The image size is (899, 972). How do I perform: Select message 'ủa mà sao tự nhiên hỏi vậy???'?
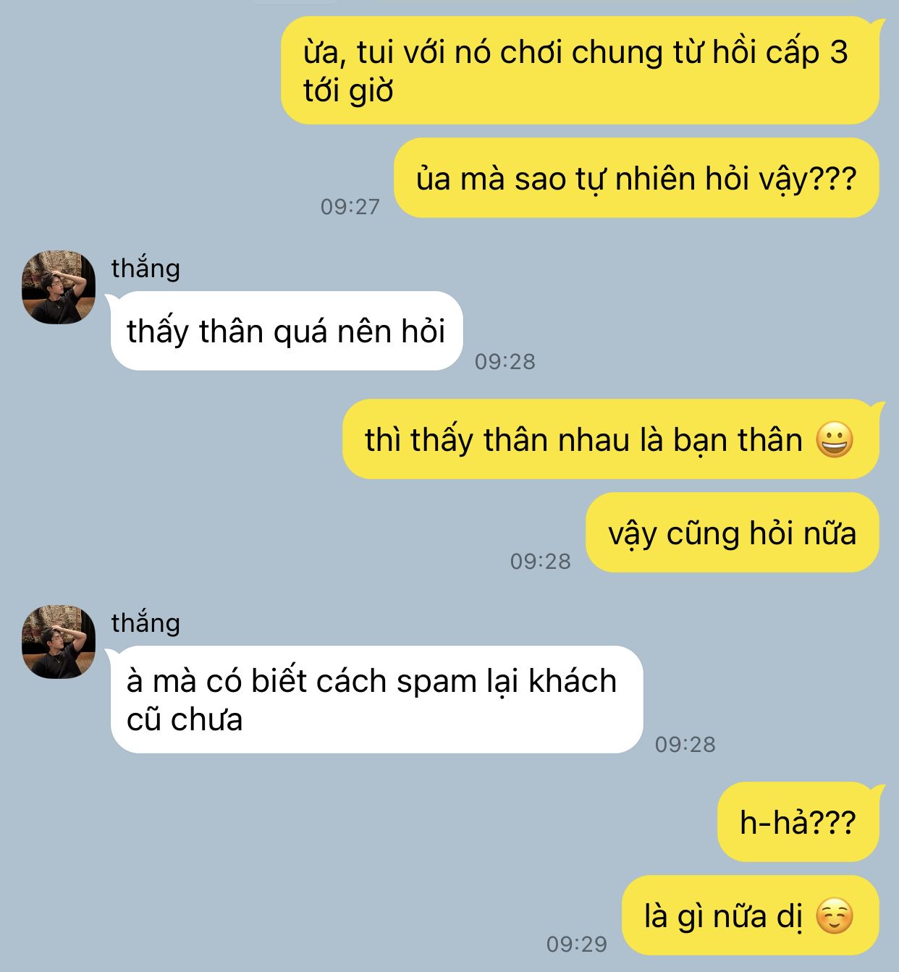(x=636, y=178)
